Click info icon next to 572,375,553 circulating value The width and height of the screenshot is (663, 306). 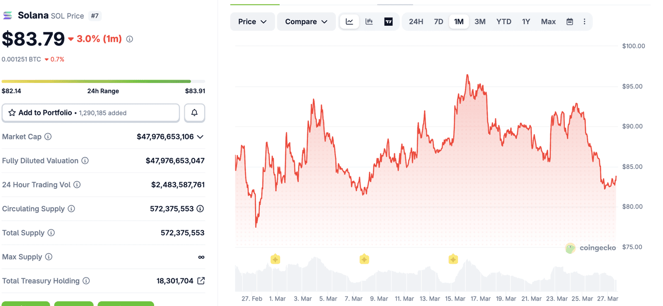point(200,209)
